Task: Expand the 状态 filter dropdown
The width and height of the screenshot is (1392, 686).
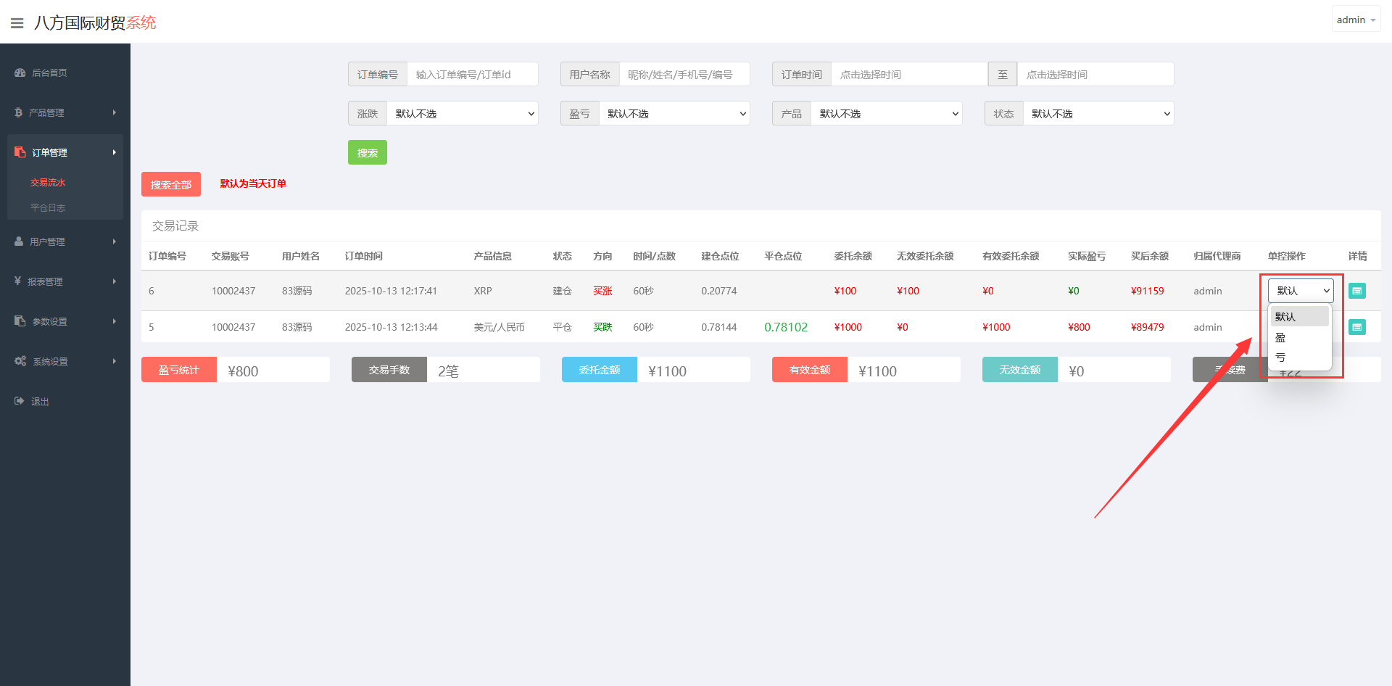Action: (x=1098, y=114)
